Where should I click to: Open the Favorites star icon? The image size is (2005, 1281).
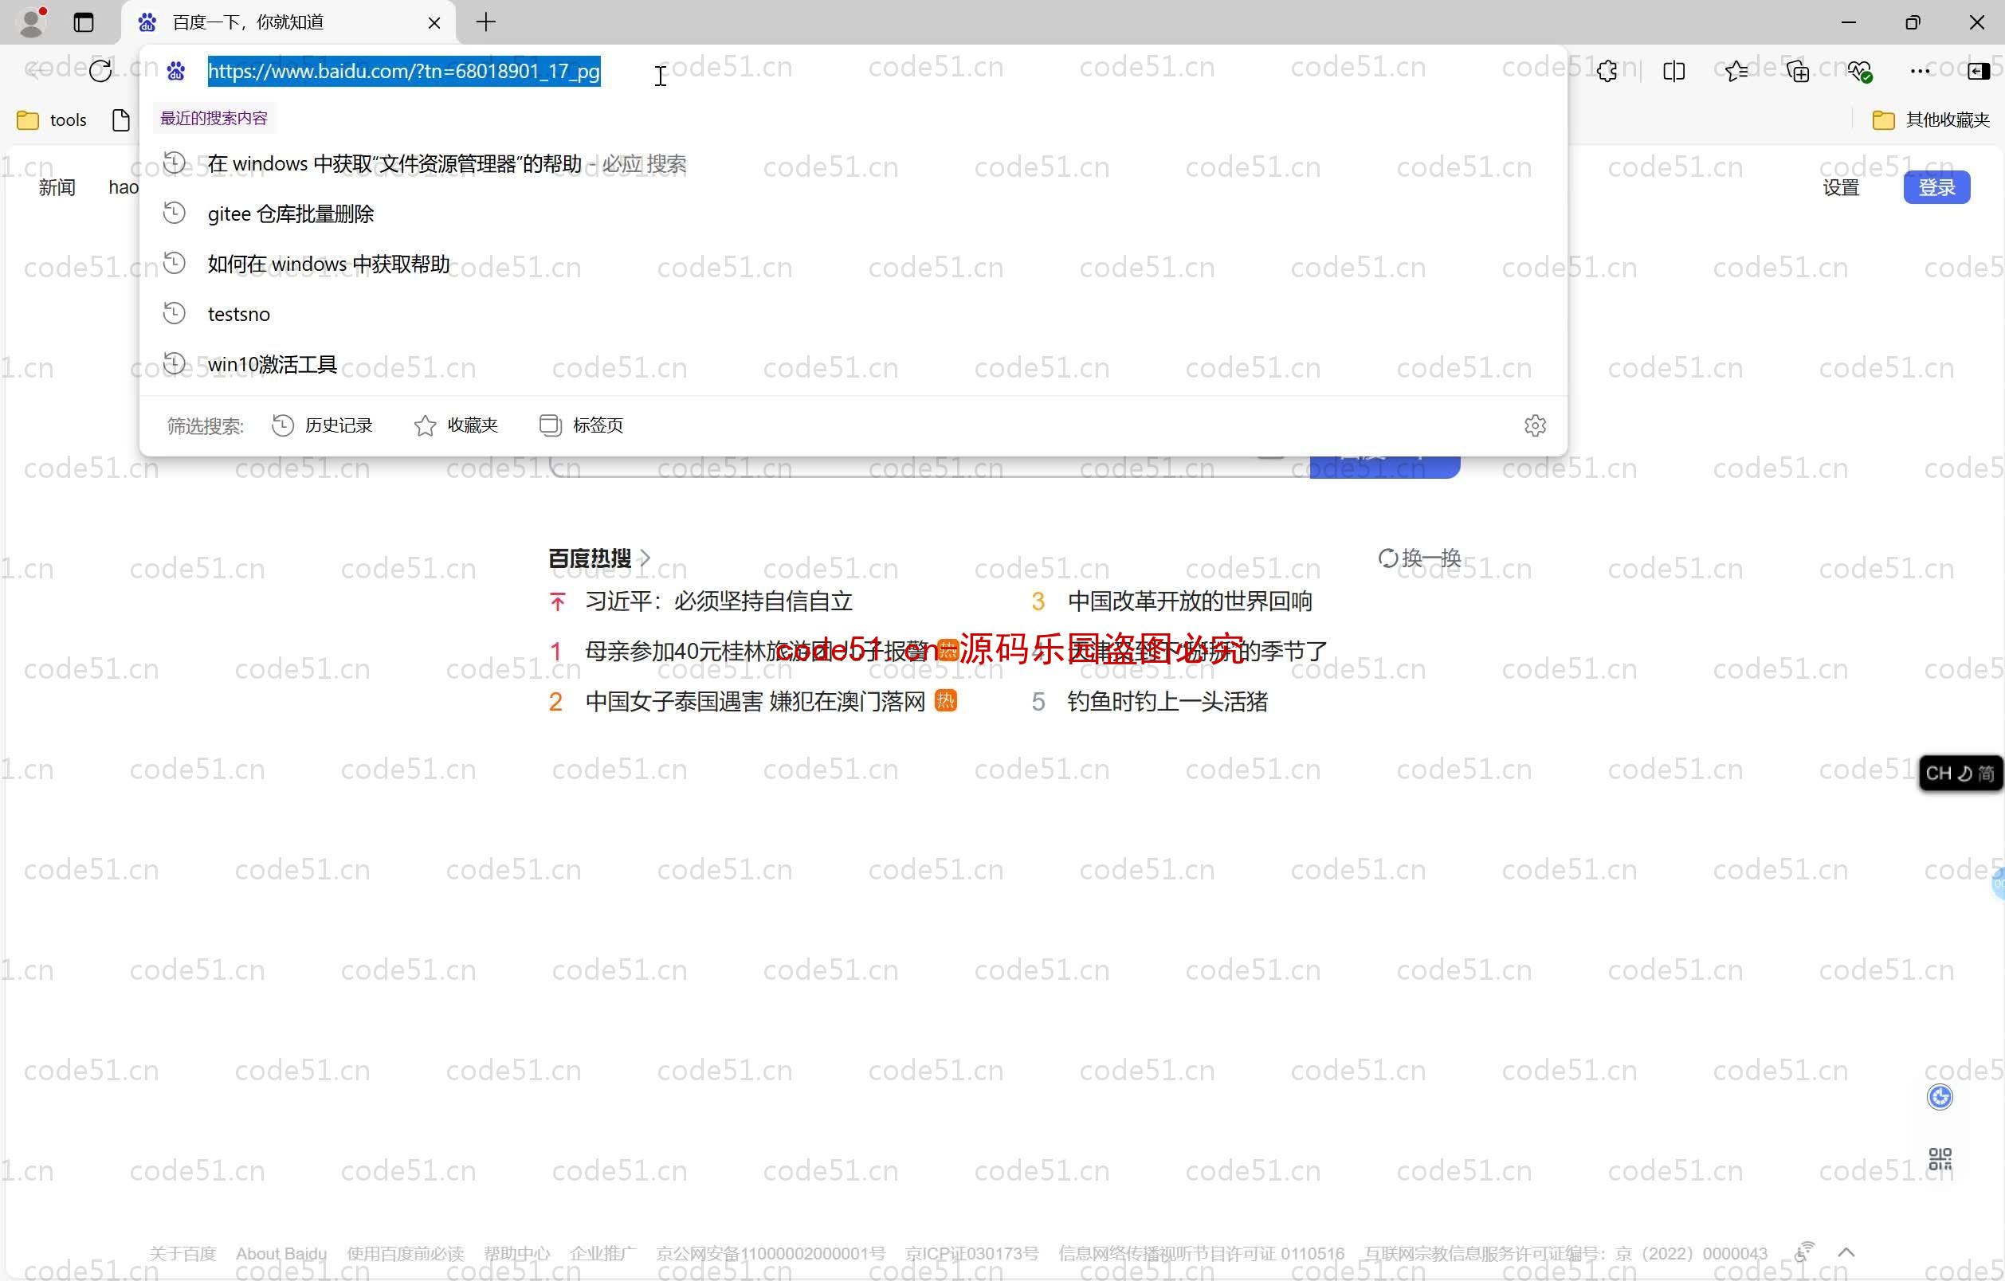[1736, 72]
